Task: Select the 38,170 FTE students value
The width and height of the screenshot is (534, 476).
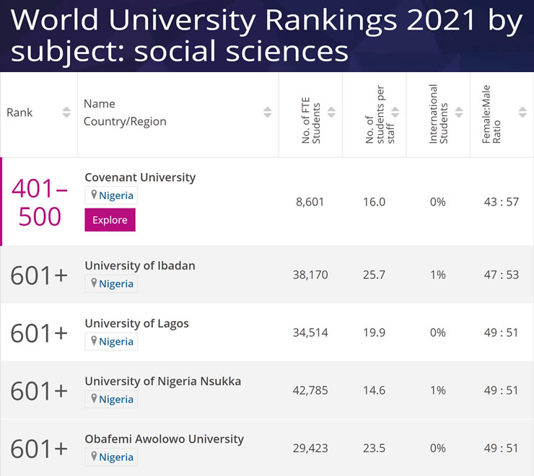Action: point(310,275)
